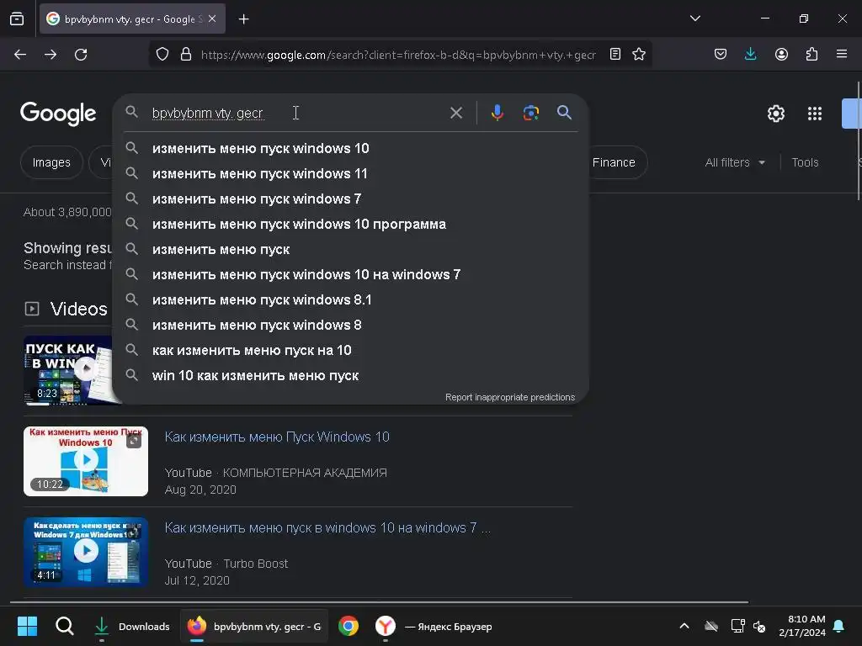The width and height of the screenshot is (862, 646).
Task: Select suggestion изменить меню пуск windows 7
Action: [350, 199]
